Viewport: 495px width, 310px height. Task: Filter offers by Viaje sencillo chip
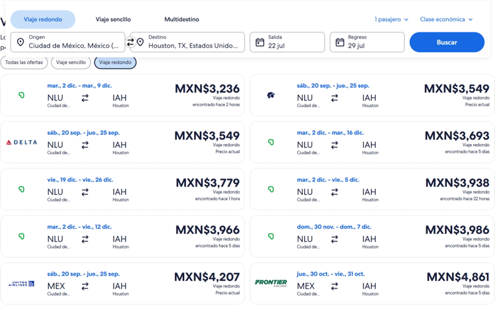[71, 62]
